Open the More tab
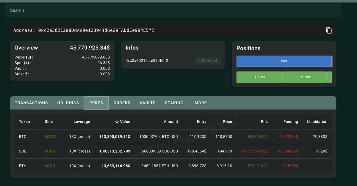Image resolution: width=357 pixels, height=186 pixels. (201, 103)
